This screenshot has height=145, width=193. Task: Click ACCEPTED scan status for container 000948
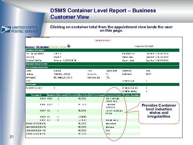point(83,117)
